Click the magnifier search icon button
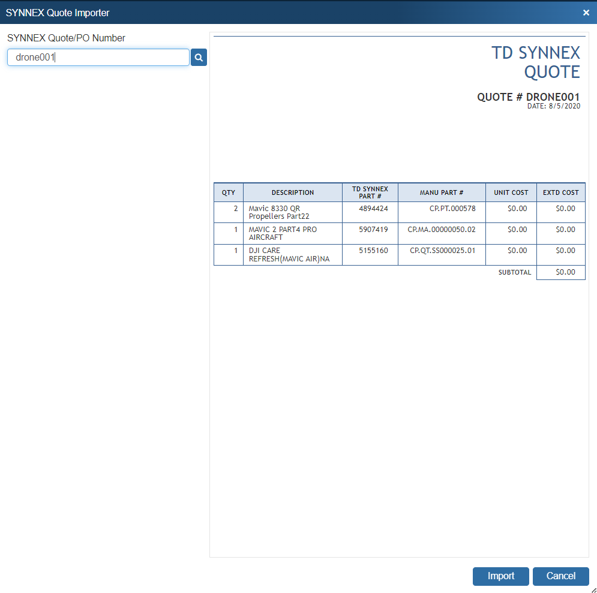 pyautogui.click(x=199, y=58)
